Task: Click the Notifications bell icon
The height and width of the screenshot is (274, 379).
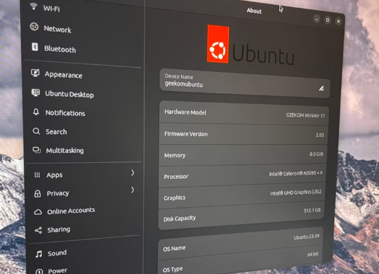Action: click(36, 112)
